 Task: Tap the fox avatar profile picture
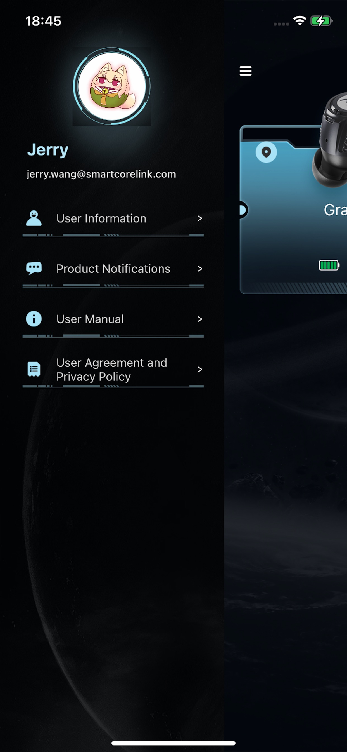[x=112, y=86]
